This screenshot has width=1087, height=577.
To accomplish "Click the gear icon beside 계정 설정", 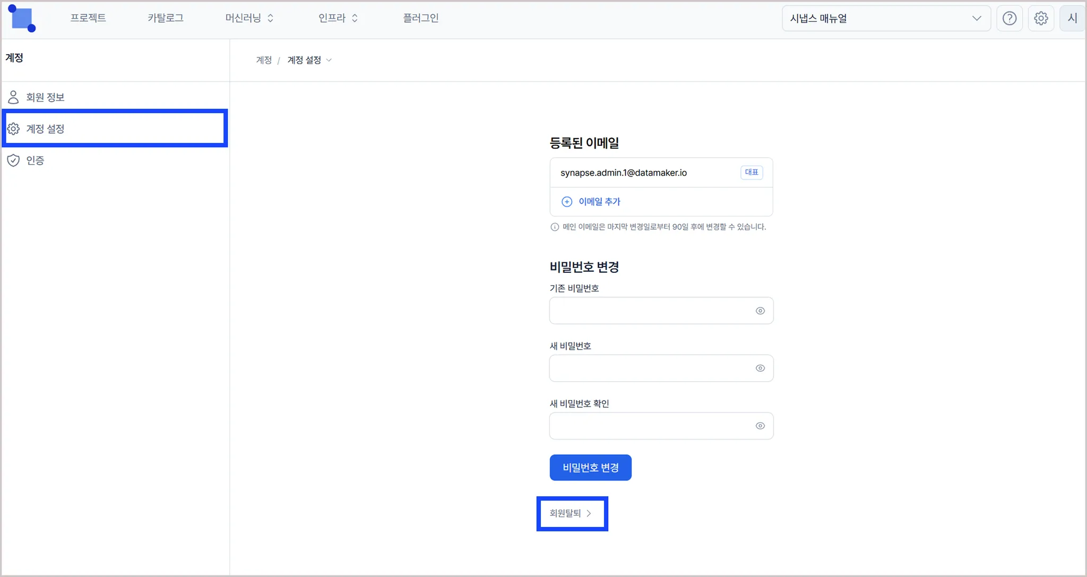I will coord(13,129).
